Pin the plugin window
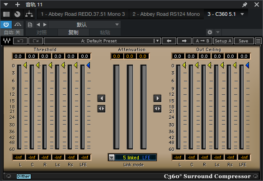The height and width of the screenshot is (181, 263). coord(245,5)
